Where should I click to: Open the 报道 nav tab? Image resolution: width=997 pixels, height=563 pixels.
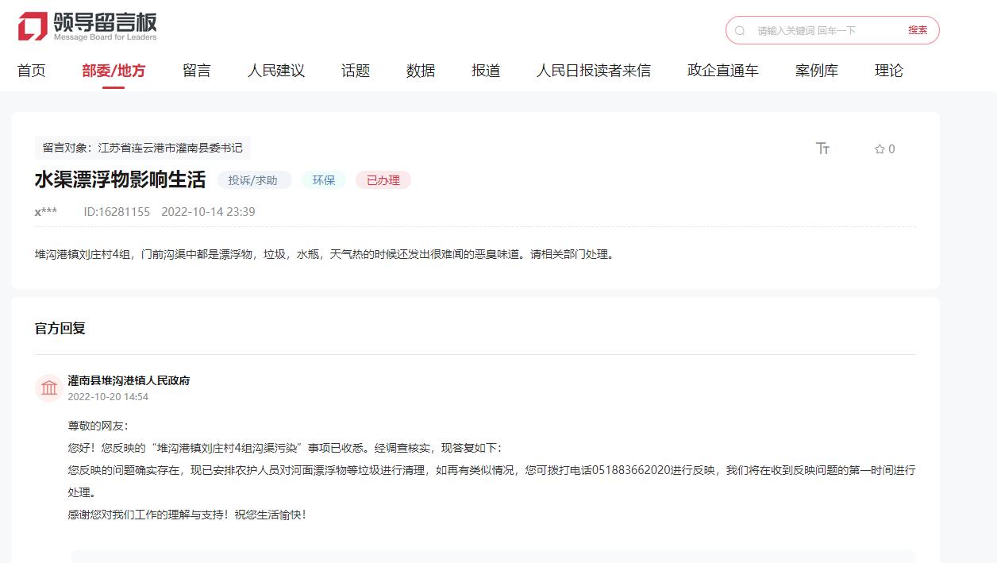[486, 71]
